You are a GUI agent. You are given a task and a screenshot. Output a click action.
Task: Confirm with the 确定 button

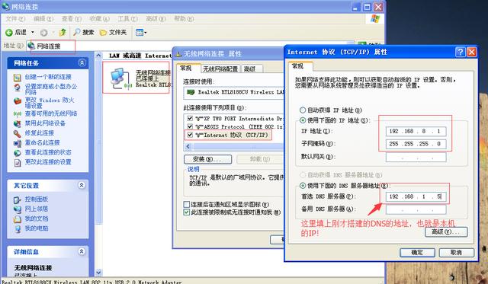pos(417,252)
